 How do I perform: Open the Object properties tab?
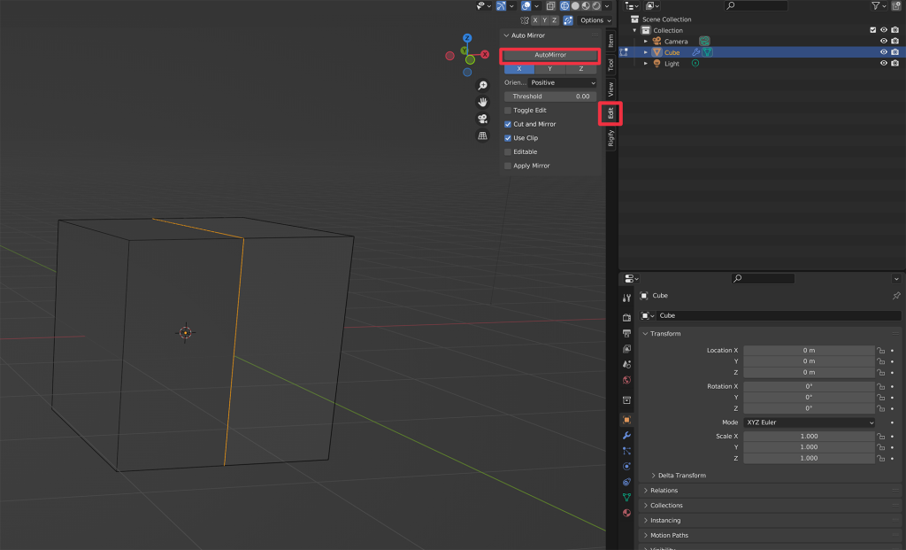pos(627,420)
